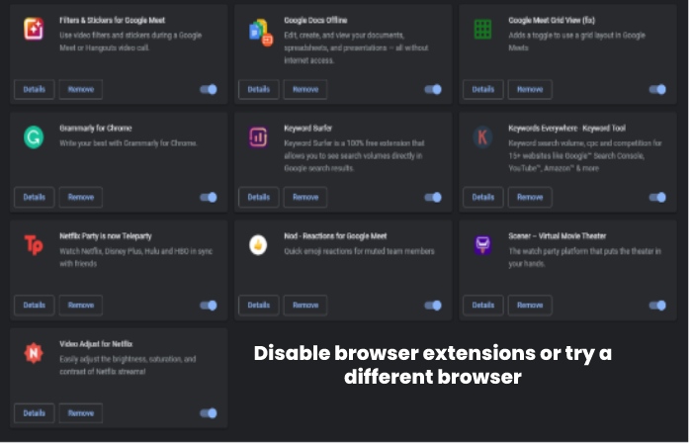Remove the Google Docs Offline extension
692x445 pixels.
point(305,90)
